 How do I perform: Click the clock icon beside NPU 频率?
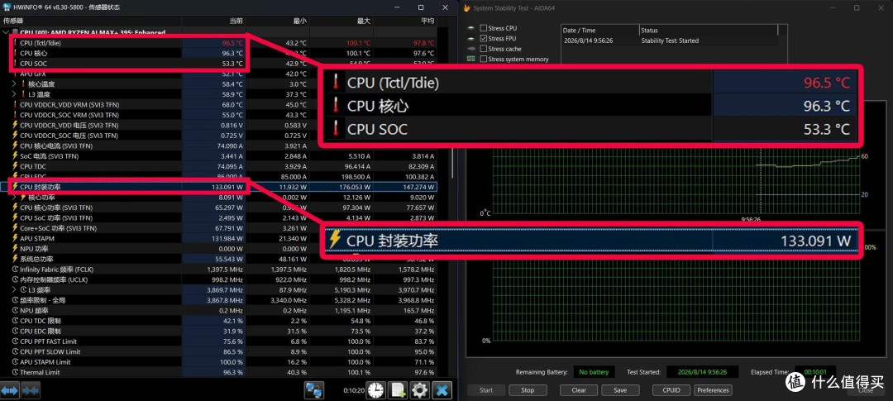click(x=16, y=310)
